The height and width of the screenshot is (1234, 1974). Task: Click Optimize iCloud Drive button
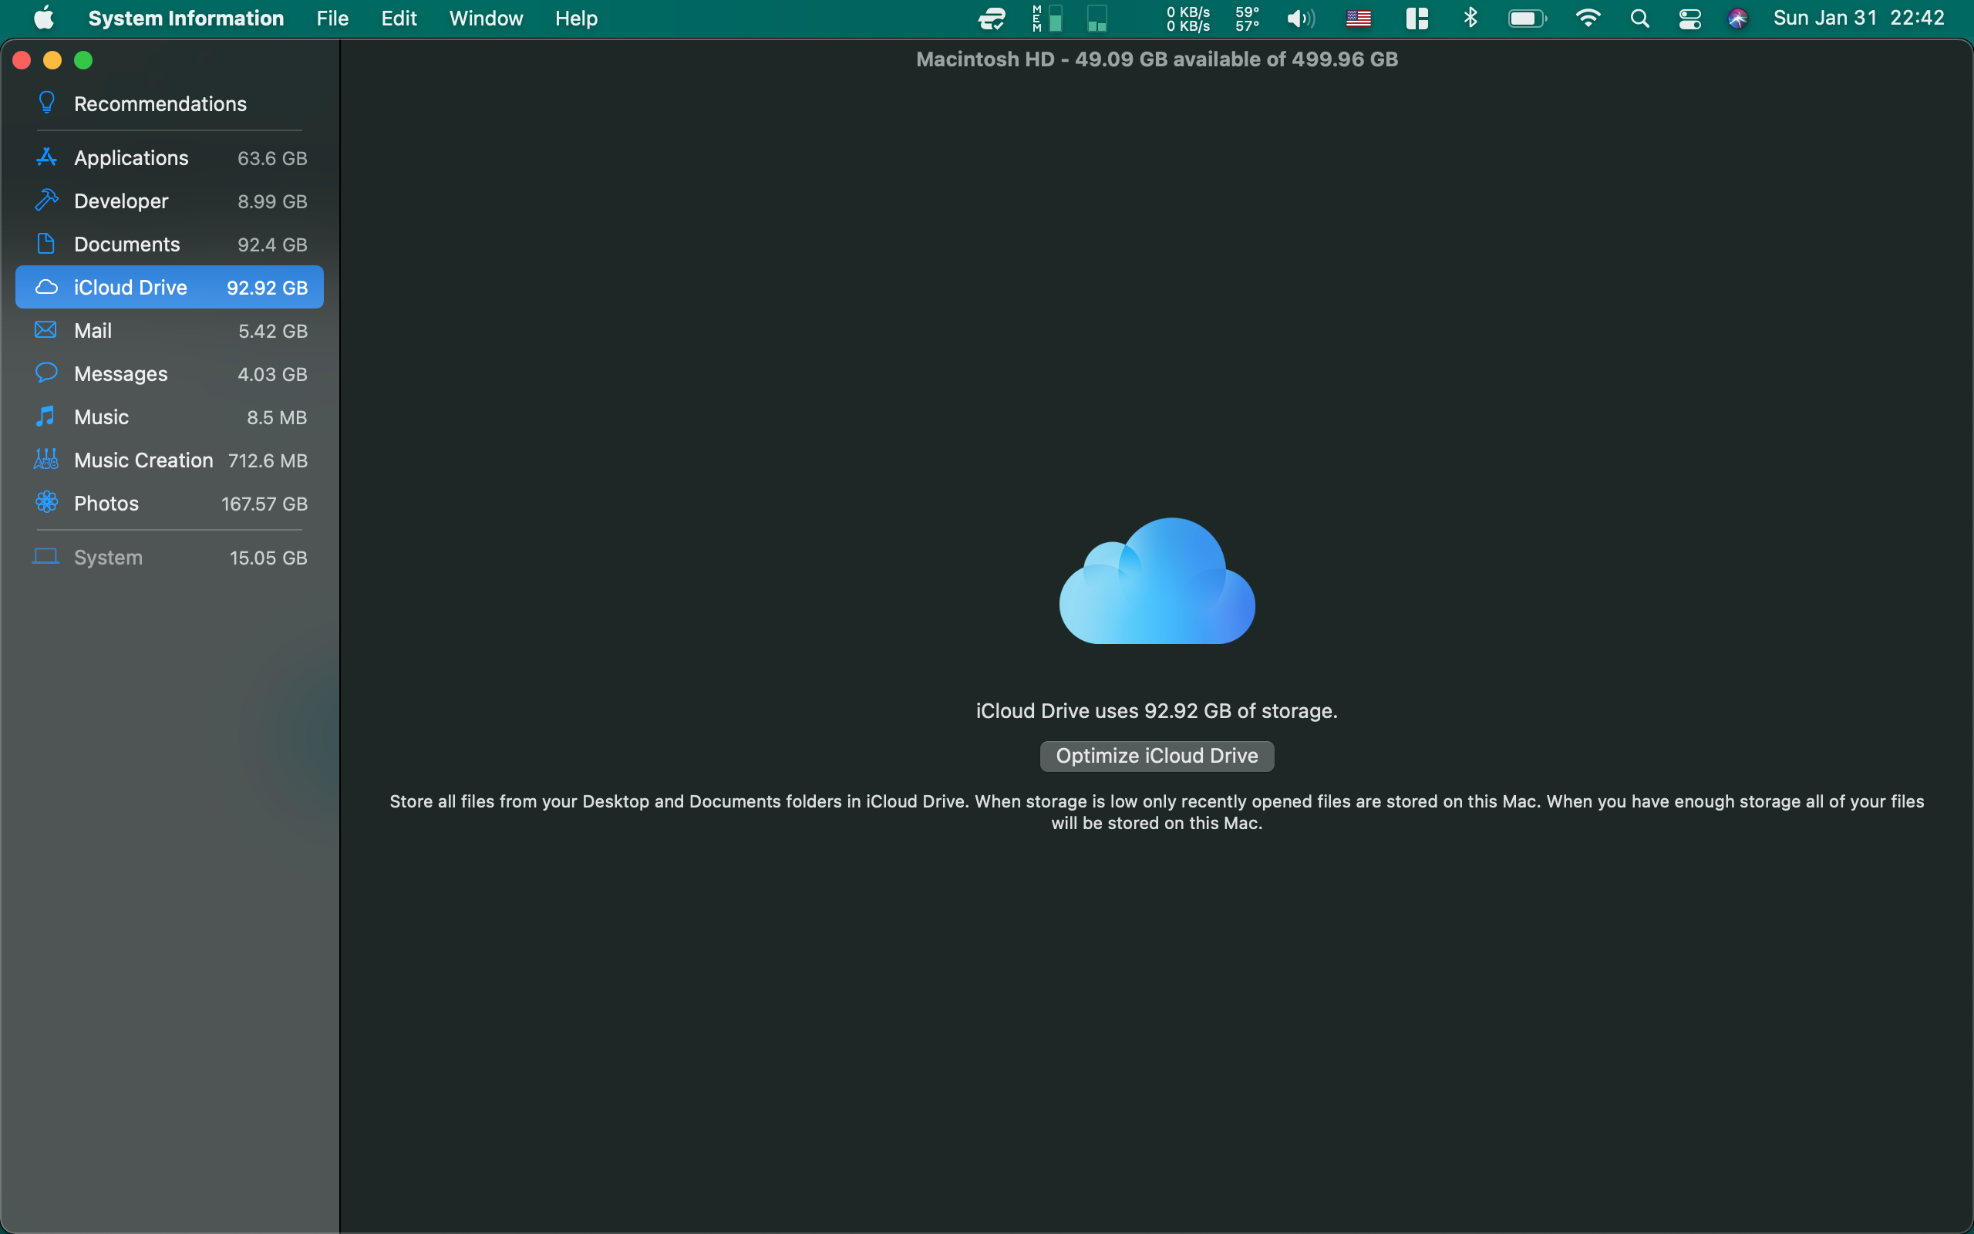[x=1157, y=756]
